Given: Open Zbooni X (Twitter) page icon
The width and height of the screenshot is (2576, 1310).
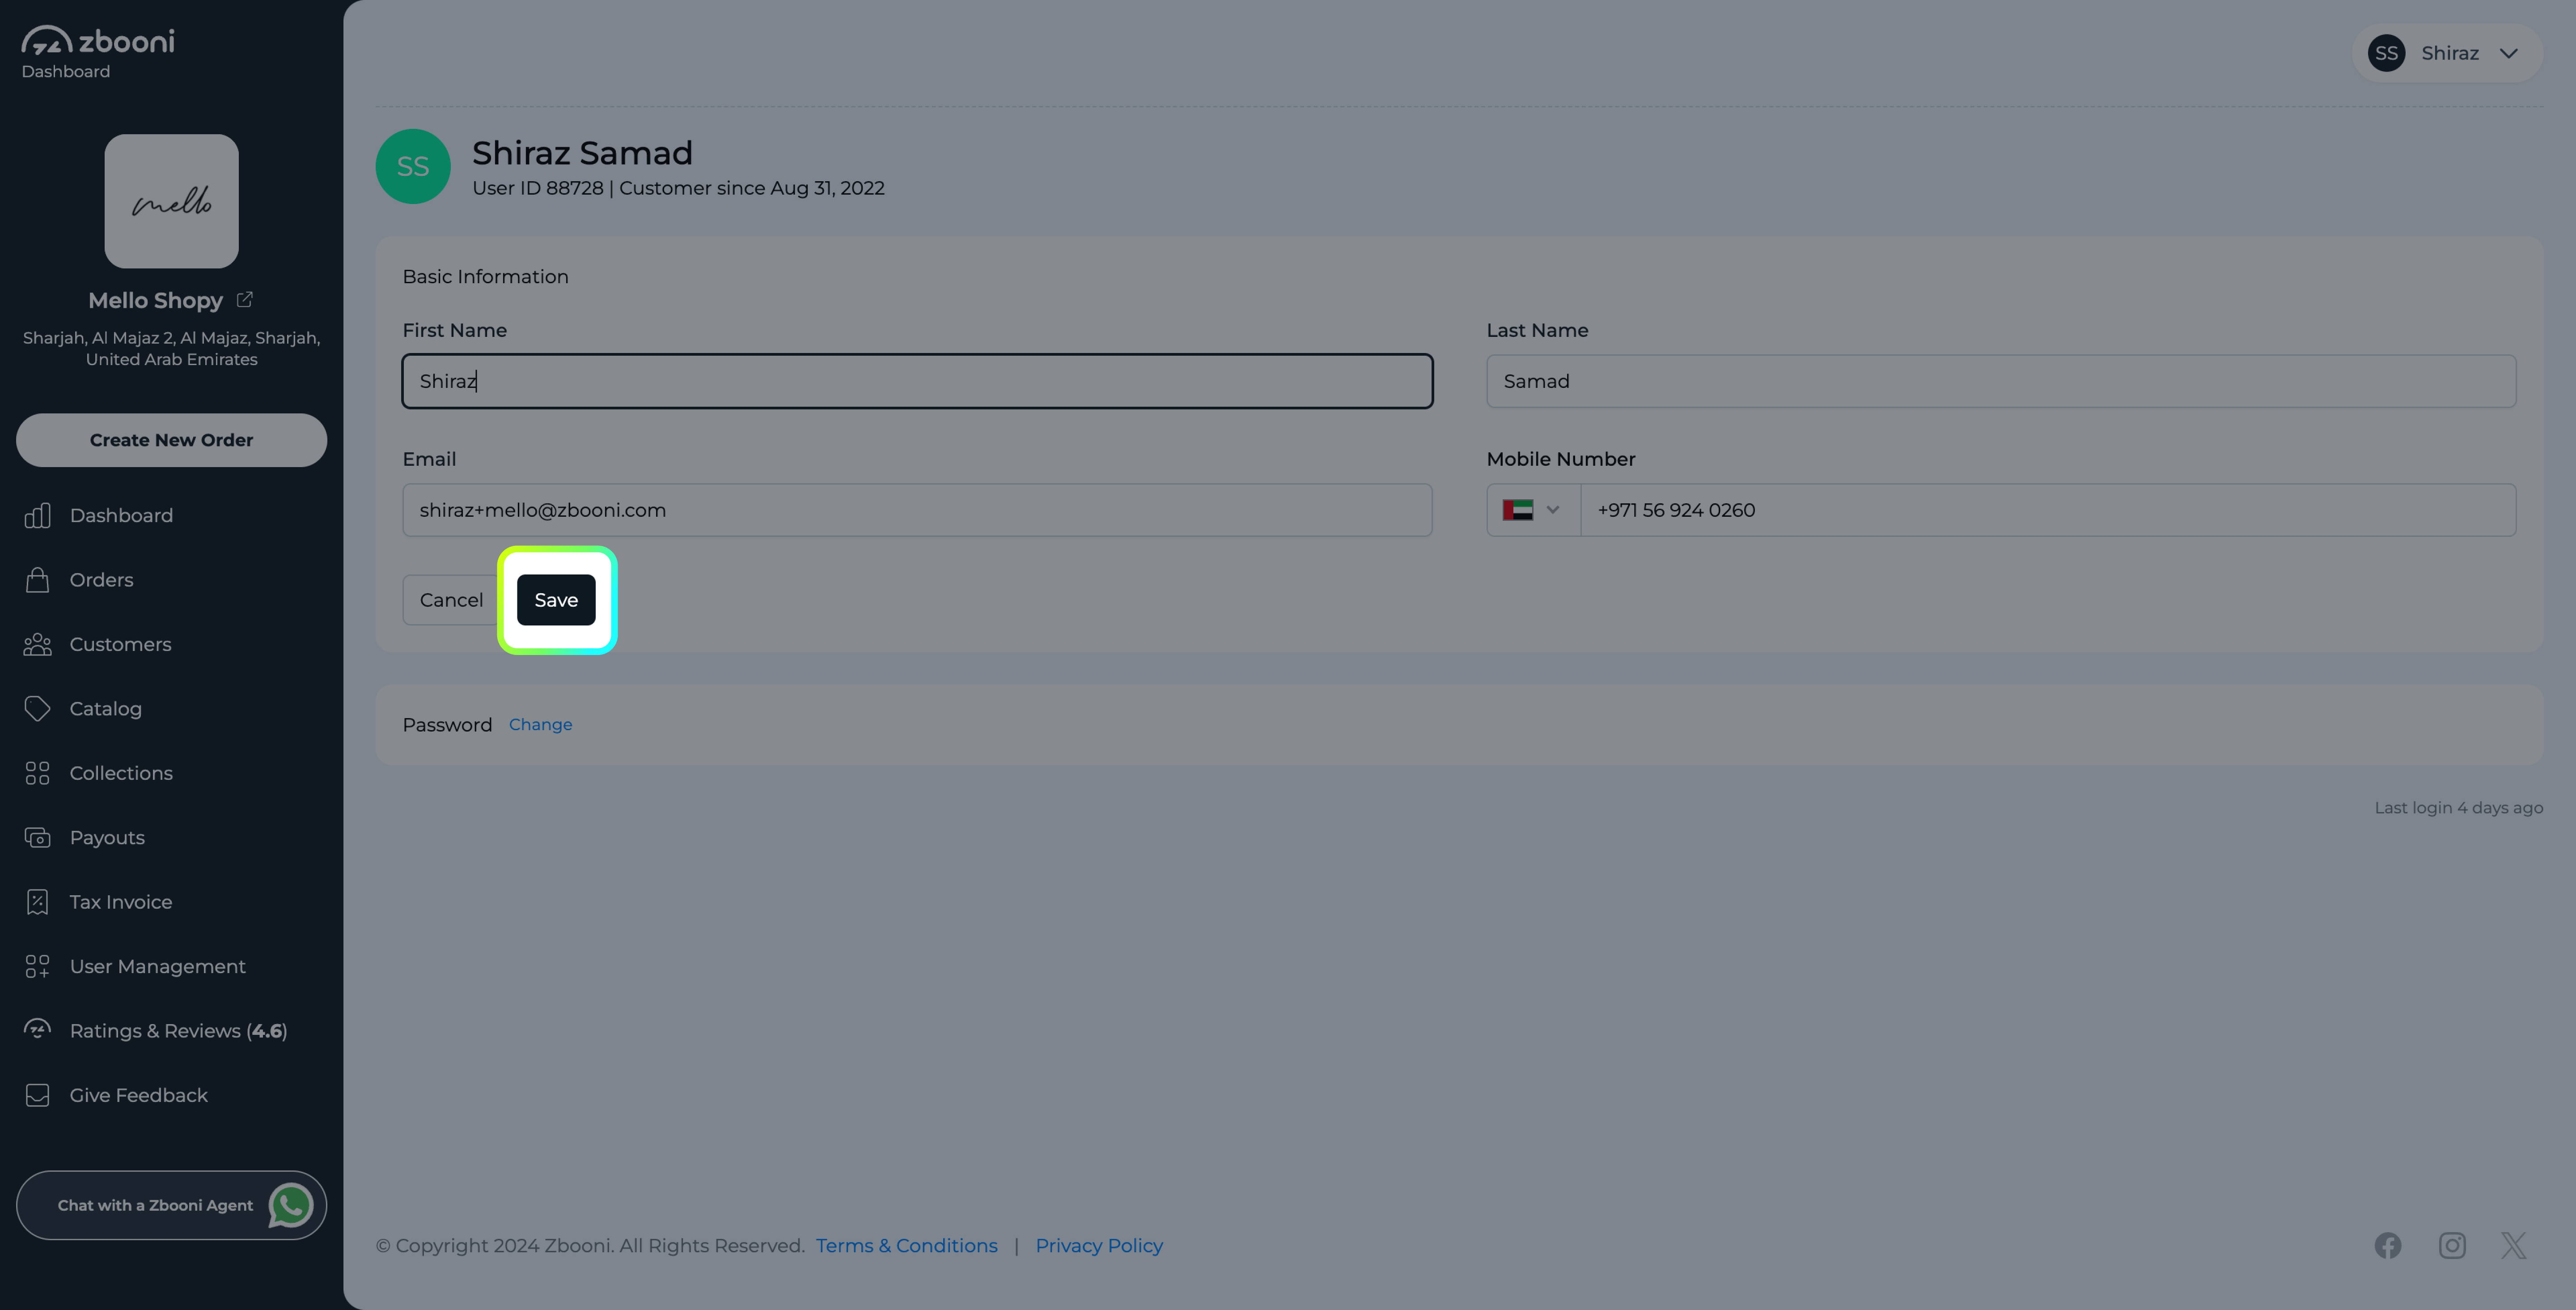Looking at the screenshot, I should point(2514,1245).
